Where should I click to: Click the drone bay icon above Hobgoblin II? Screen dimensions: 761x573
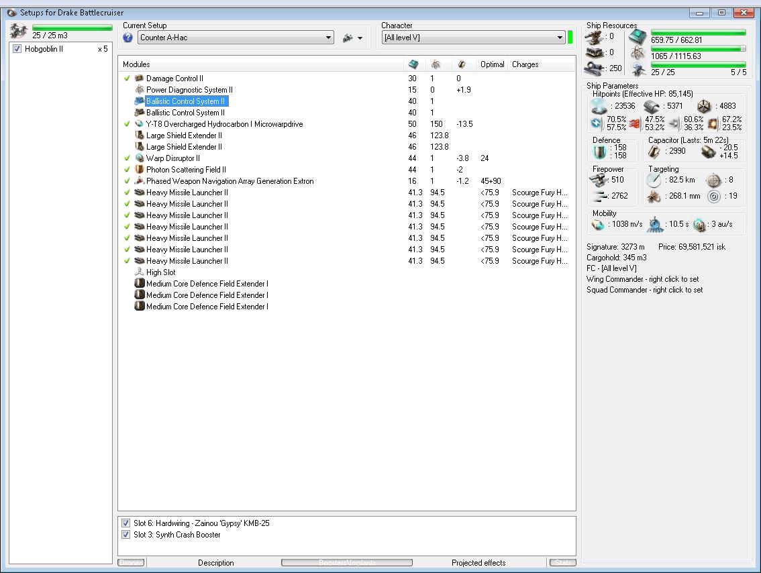(18, 32)
